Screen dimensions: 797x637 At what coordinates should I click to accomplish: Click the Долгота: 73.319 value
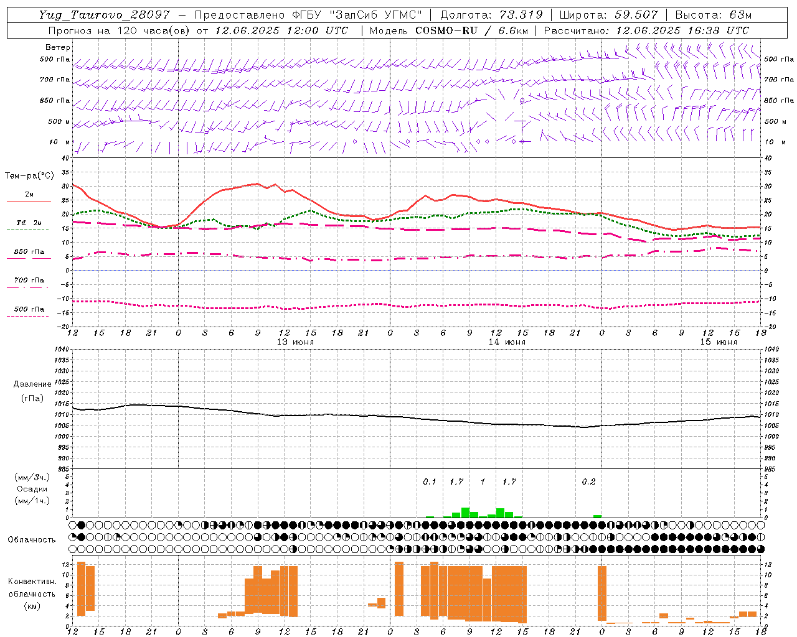point(491,15)
